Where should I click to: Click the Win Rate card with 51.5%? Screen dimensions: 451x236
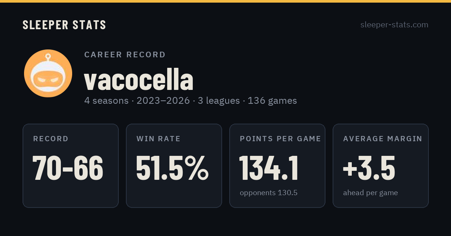tap(174, 166)
